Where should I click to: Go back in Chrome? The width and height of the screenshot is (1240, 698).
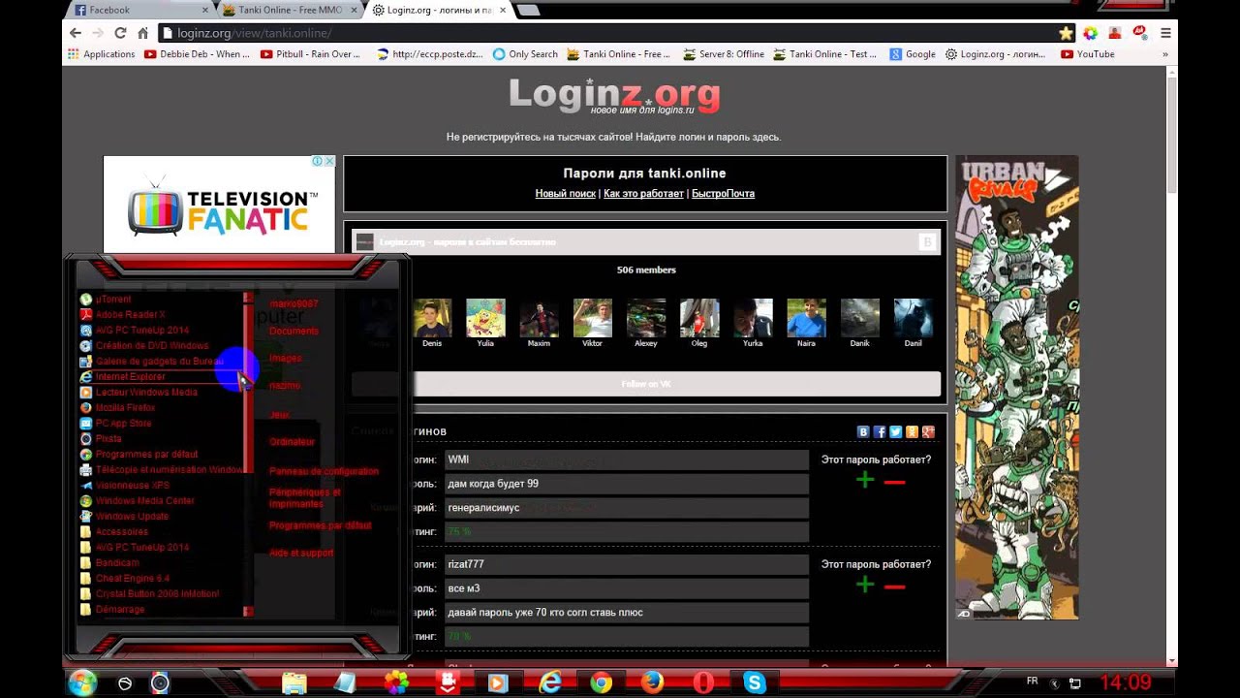pos(76,33)
